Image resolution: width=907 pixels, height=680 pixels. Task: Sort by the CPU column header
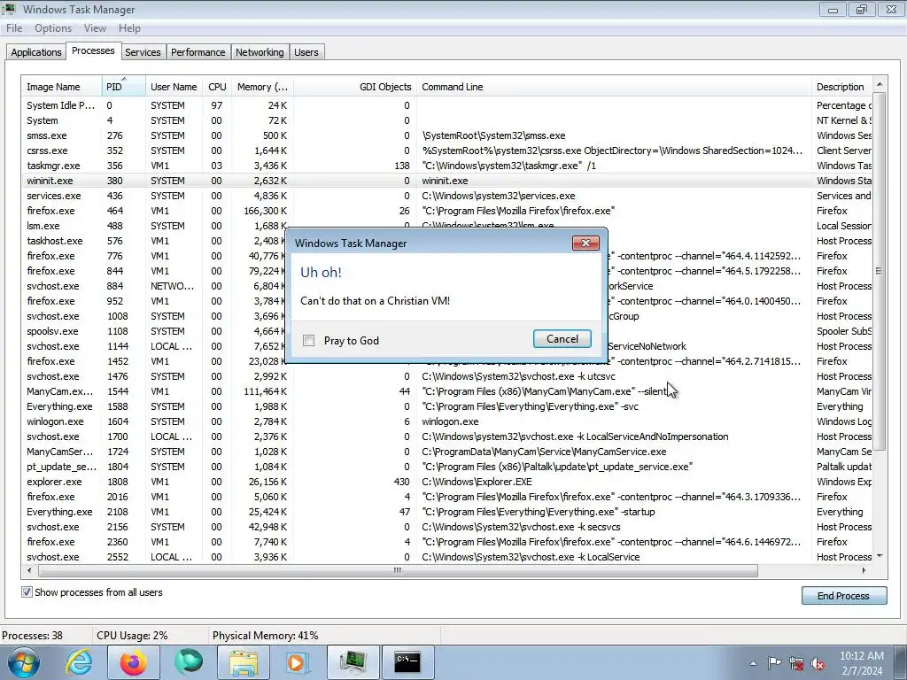217,87
